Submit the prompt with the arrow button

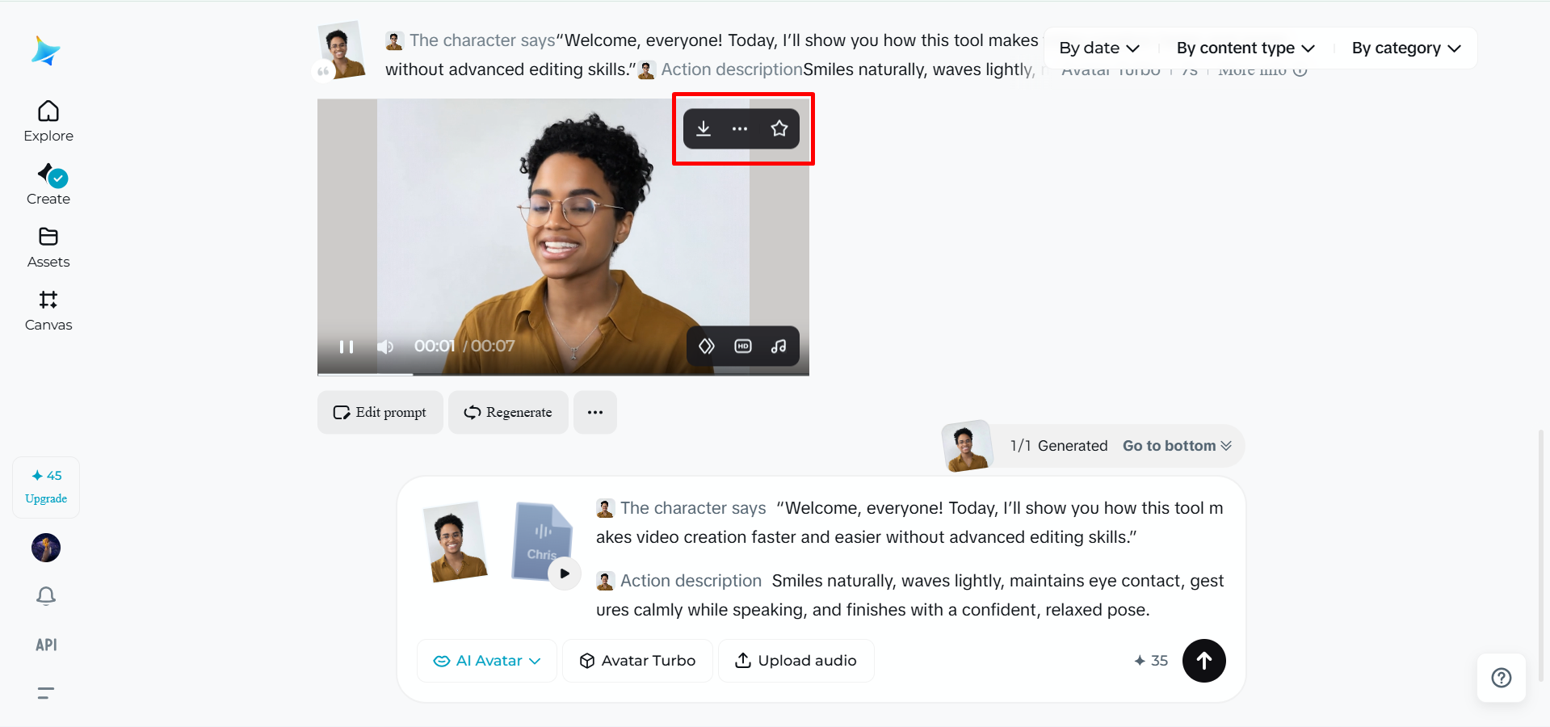(x=1204, y=661)
